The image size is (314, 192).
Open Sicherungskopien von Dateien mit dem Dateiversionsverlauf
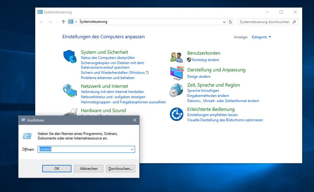(x=112, y=65)
